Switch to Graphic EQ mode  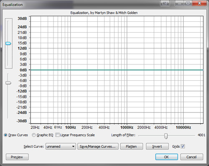[x=34, y=135]
